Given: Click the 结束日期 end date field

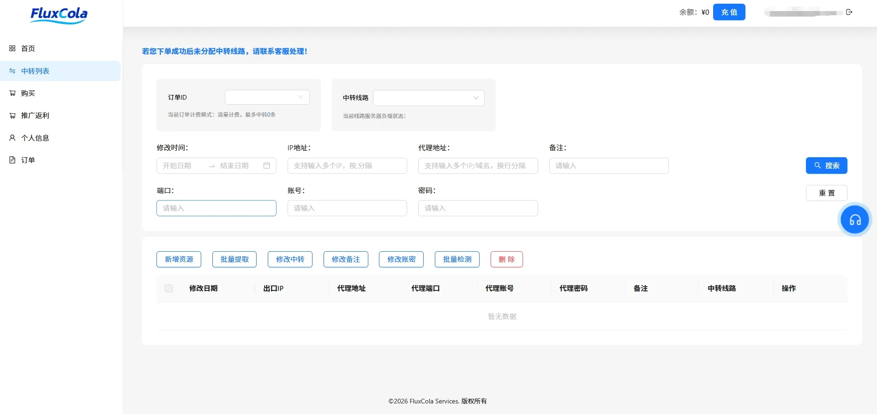Looking at the screenshot, I should tap(238, 166).
